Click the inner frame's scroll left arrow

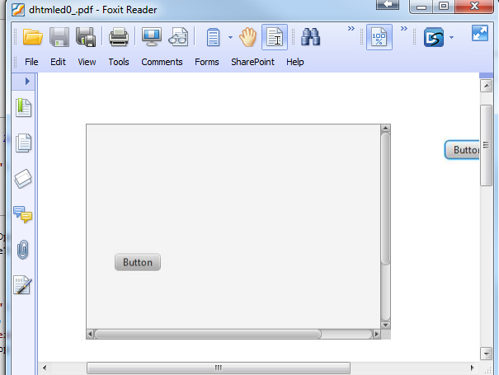[90, 335]
